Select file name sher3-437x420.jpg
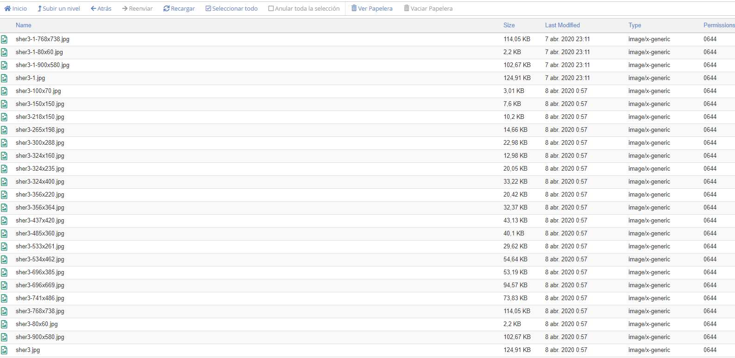735x358 pixels. tap(40, 221)
